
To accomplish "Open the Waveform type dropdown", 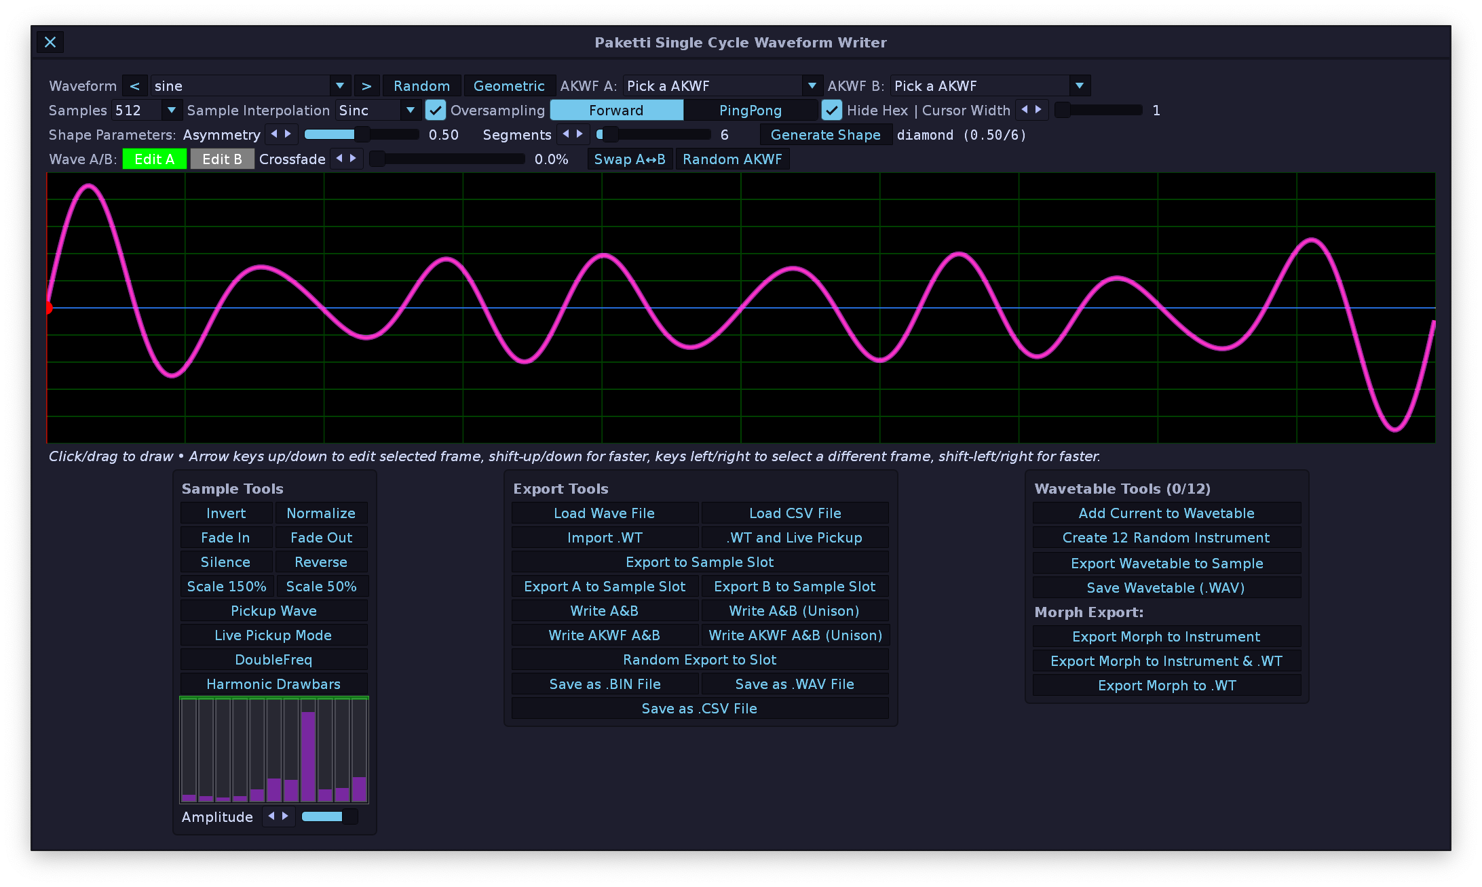I will click(340, 86).
